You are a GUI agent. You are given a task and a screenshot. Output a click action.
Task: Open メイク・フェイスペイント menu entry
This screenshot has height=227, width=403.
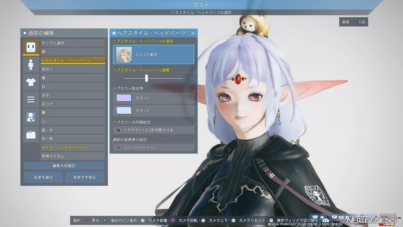click(73, 147)
